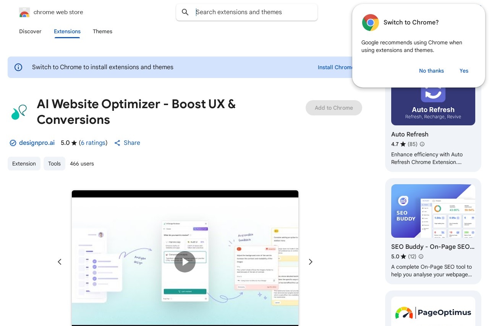The image size is (489, 326).
Task: Click the SEO Buddy description text
Action: click(x=431, y=271)
